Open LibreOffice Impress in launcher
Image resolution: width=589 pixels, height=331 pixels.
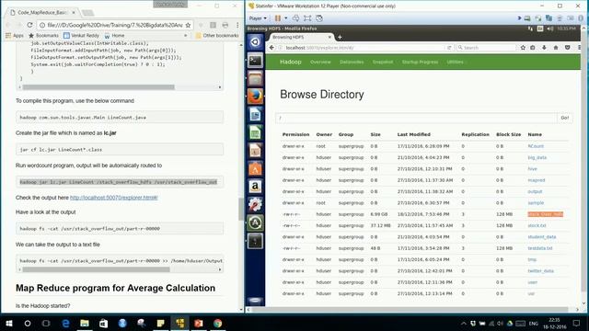pyautogui.click(x=255, y=151)
